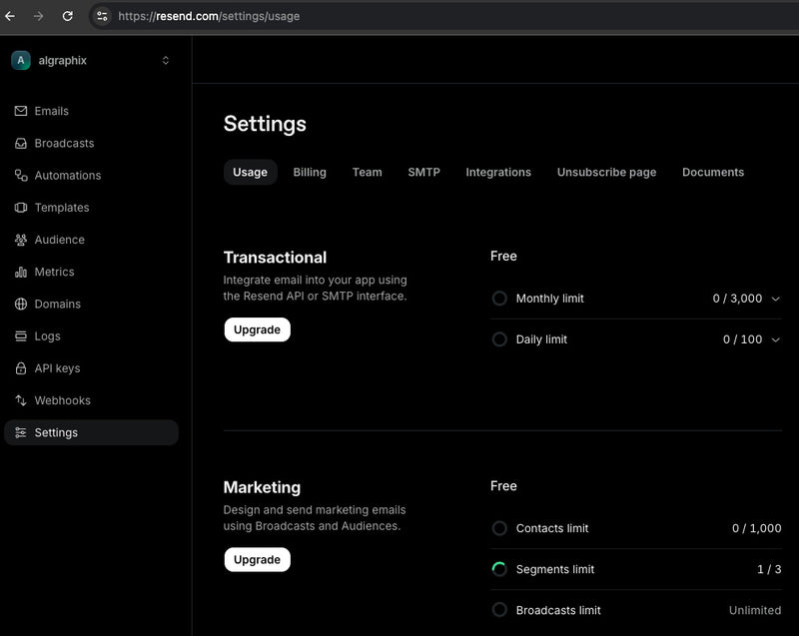Click the Settings sliders icon

click(21, 432)
